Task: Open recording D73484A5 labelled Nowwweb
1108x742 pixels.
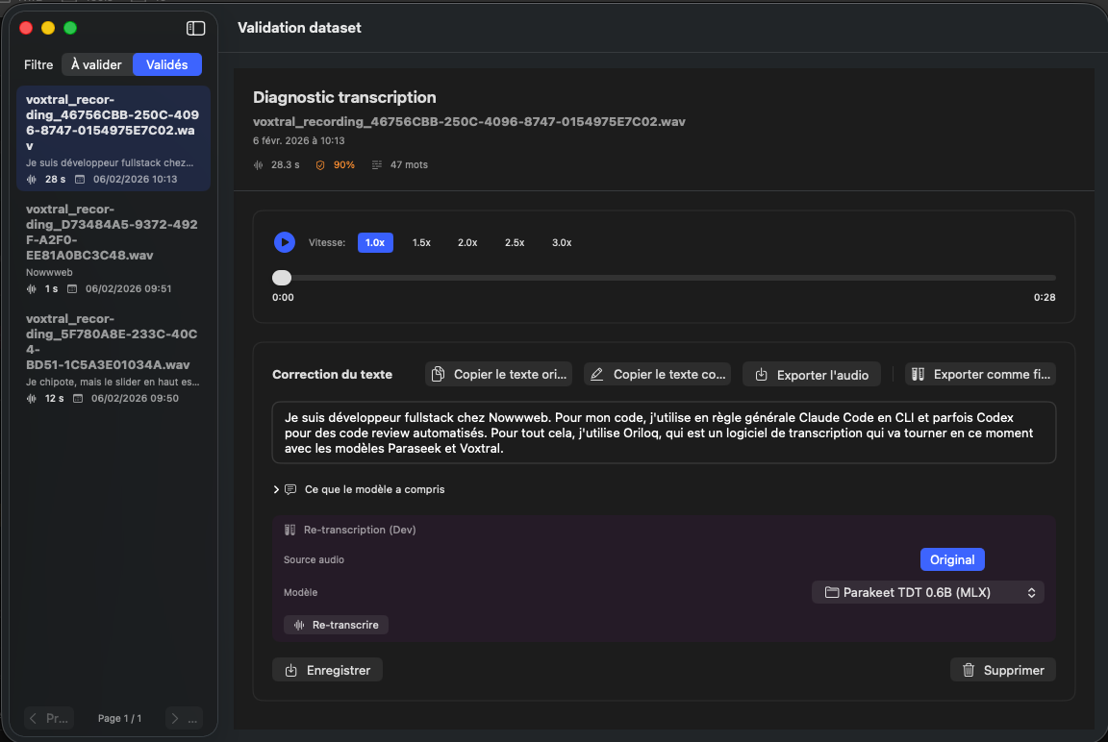Action: 113,249
